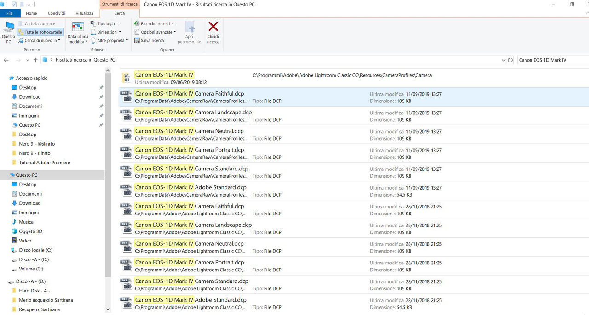
Task: Open pinned Download in quick access
Action: (29, 97)
